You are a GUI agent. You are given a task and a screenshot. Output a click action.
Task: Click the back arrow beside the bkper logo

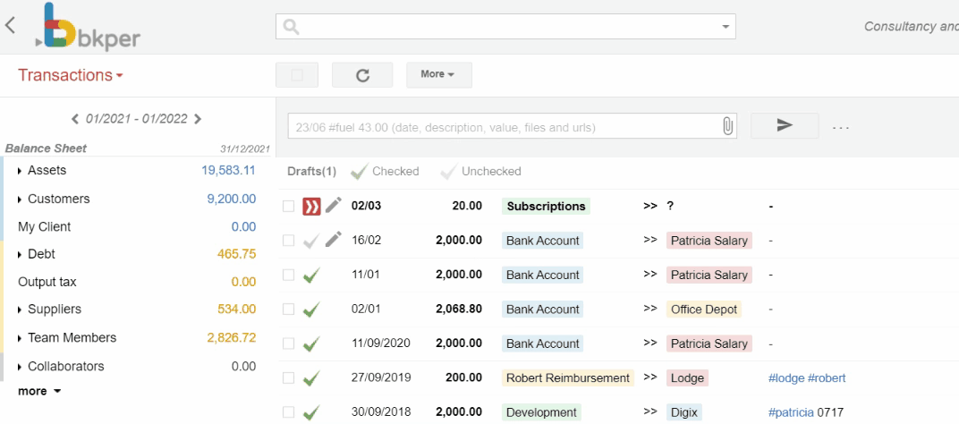coord(10,26)
